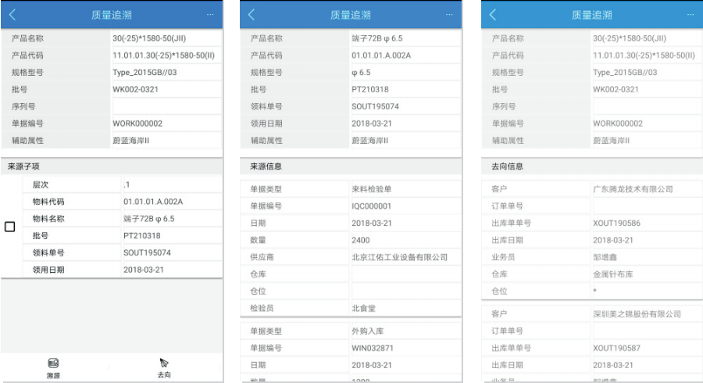Open more options menu on left screen

[x=210, y=14]
